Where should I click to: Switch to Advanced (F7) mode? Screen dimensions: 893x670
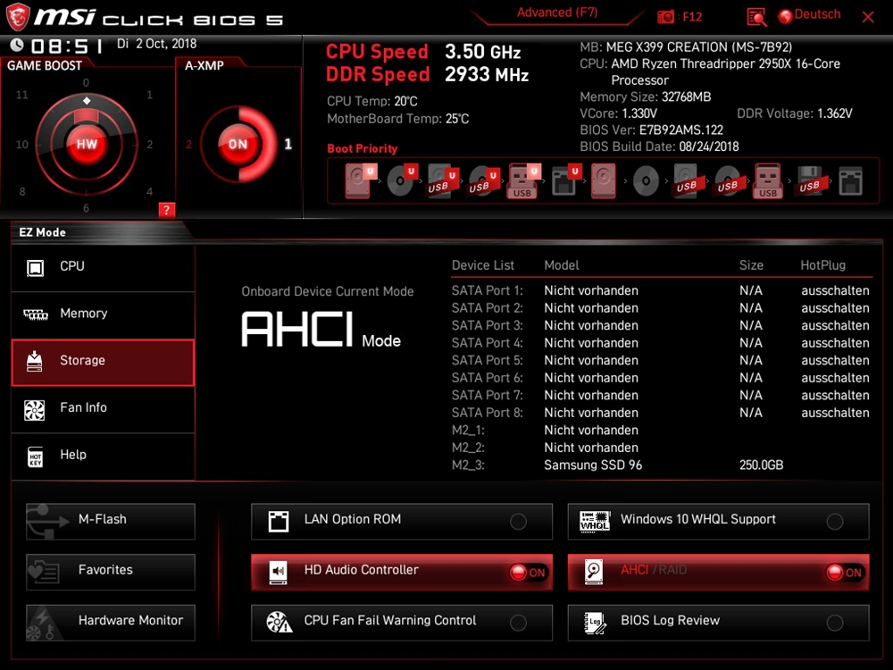[x=557, y=13]
